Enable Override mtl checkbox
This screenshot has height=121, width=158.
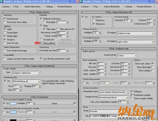(41, 40)
